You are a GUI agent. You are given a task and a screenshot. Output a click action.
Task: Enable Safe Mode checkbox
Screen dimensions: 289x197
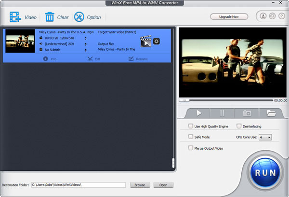pos(191,137)
